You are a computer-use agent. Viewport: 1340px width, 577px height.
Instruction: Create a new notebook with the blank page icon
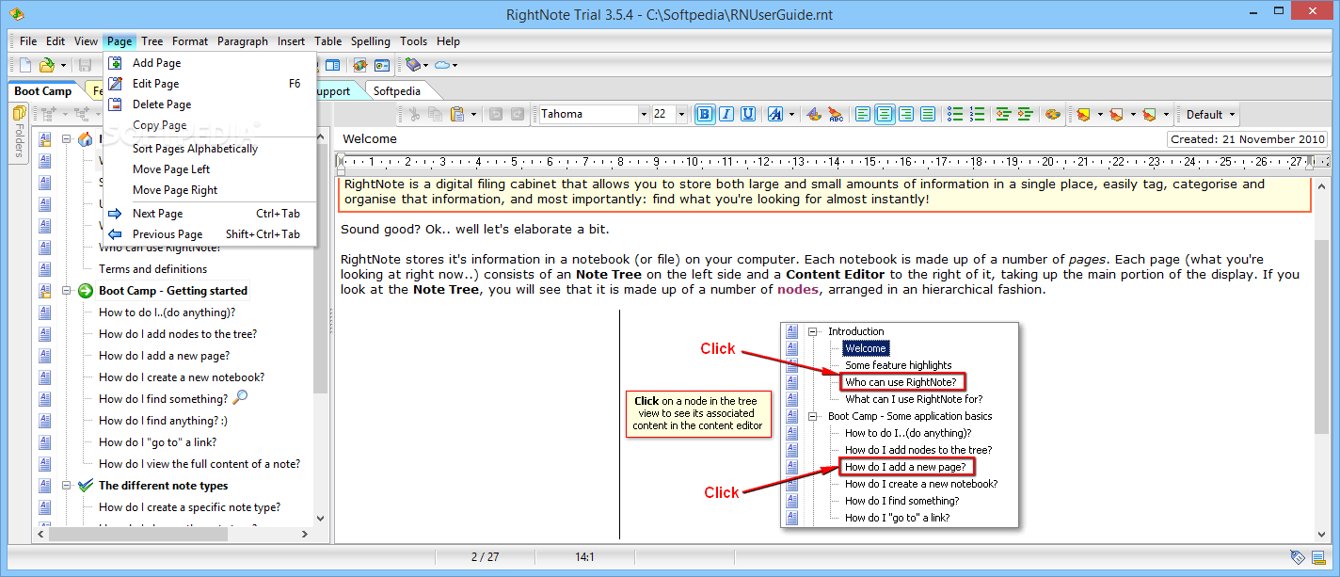(x=25, y=65)
